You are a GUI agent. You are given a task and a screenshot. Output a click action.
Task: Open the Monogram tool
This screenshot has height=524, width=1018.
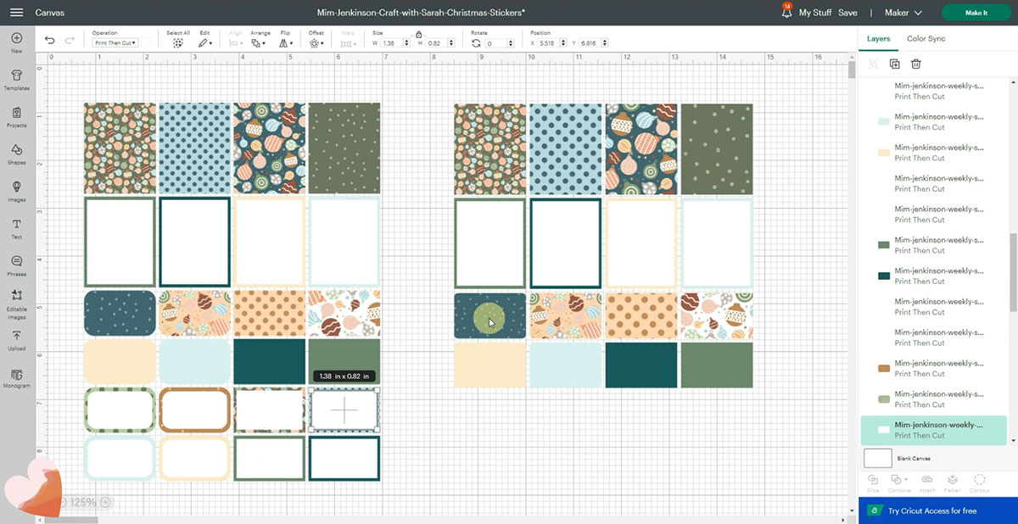point(16,376)
